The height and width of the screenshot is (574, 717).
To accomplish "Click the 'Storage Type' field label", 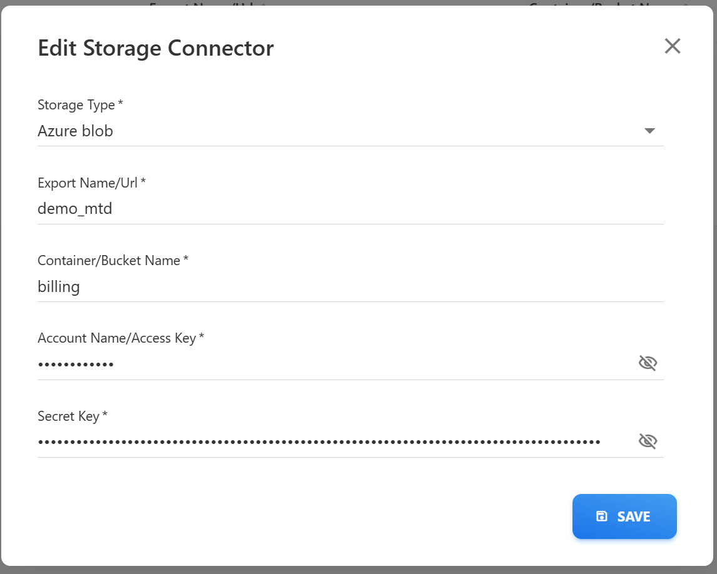I will point(76,104).
